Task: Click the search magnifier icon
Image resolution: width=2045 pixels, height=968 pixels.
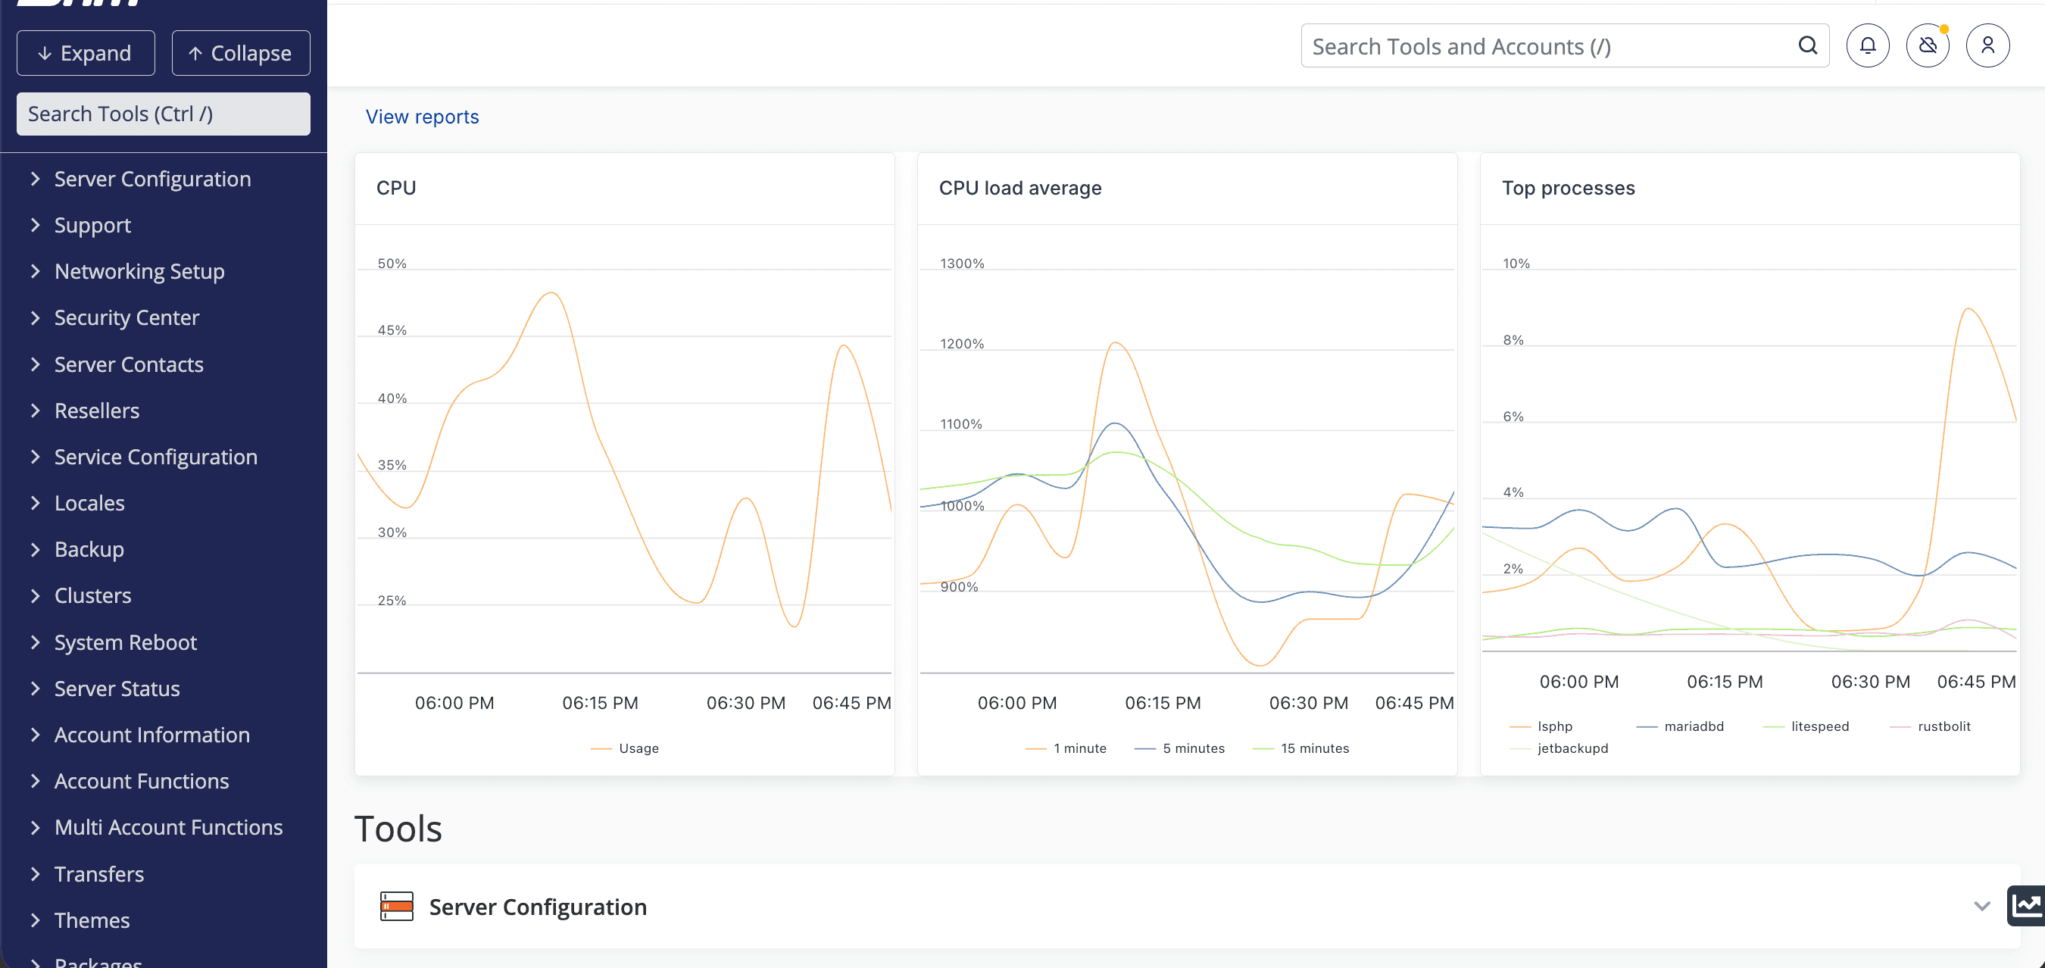Action: (1808, 45)
